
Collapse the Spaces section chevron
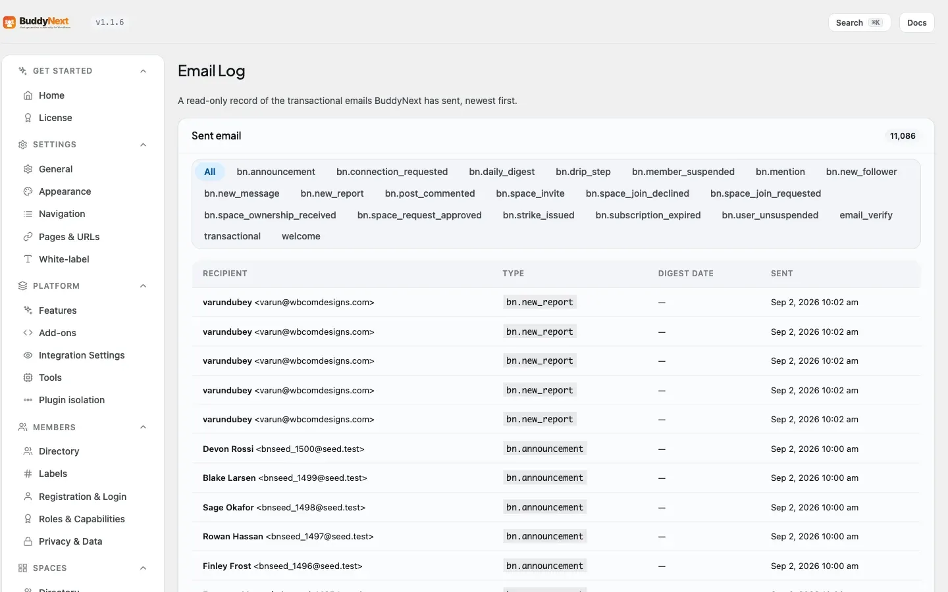(144, 568)
